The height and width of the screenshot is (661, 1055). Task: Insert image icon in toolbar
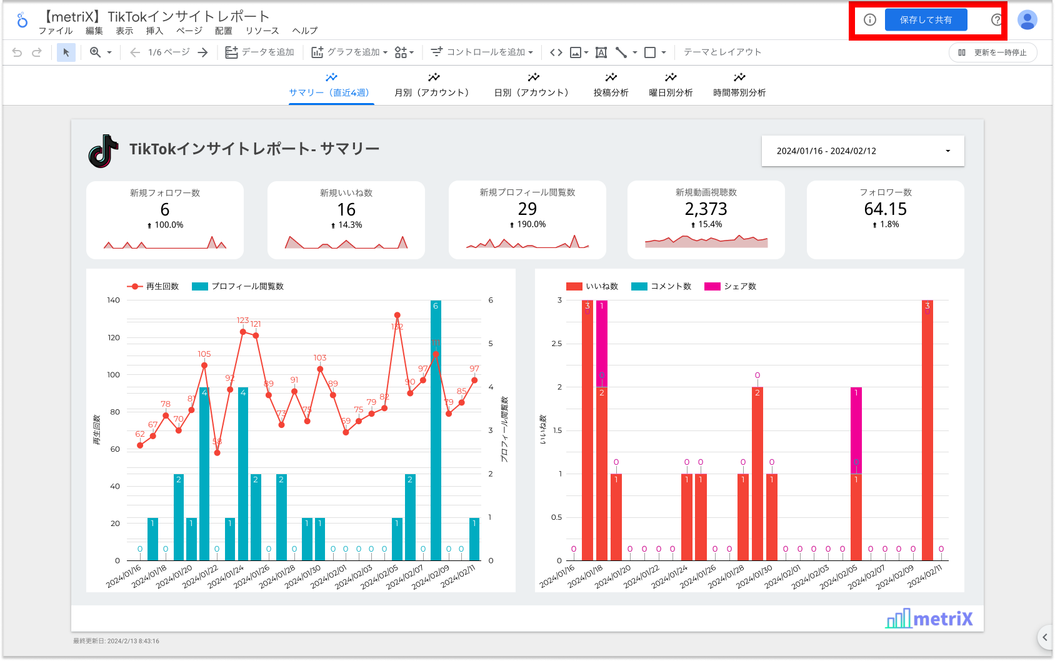[x=576, y=52]
